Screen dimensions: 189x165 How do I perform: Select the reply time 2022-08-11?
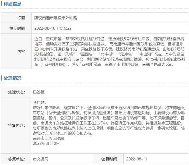pos(137,159)
